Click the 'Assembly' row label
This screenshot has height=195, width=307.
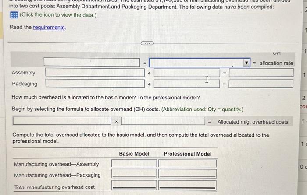(24, 73)
